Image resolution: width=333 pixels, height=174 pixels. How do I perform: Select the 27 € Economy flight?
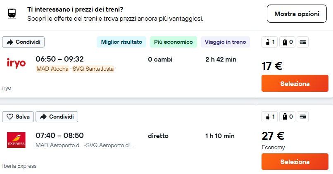pyautogui.click(x=295, y=162)
